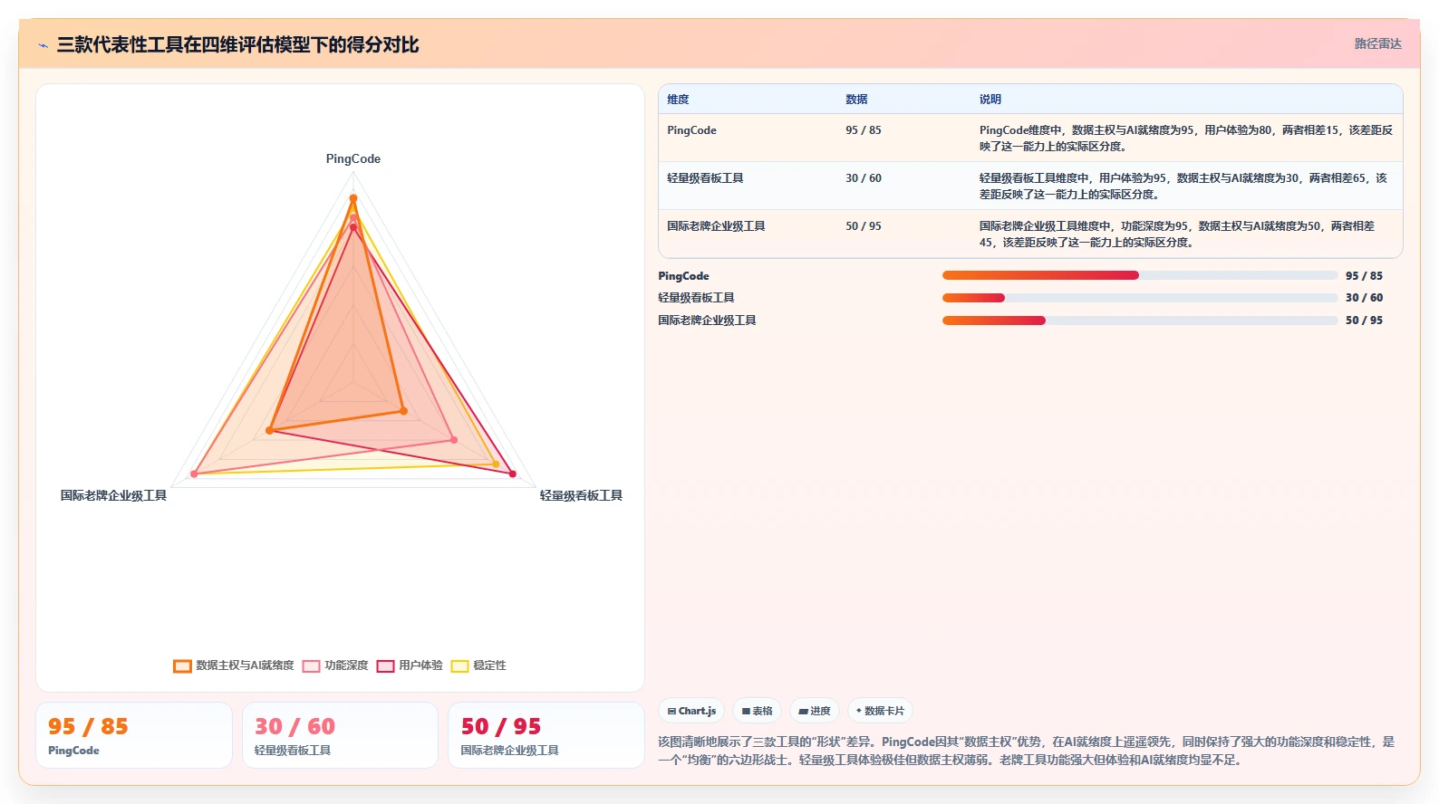This screenshot has width=1439, height=804.
Task: Click the 国际老牌企业级工具 radar axis label
Action: 113,495
